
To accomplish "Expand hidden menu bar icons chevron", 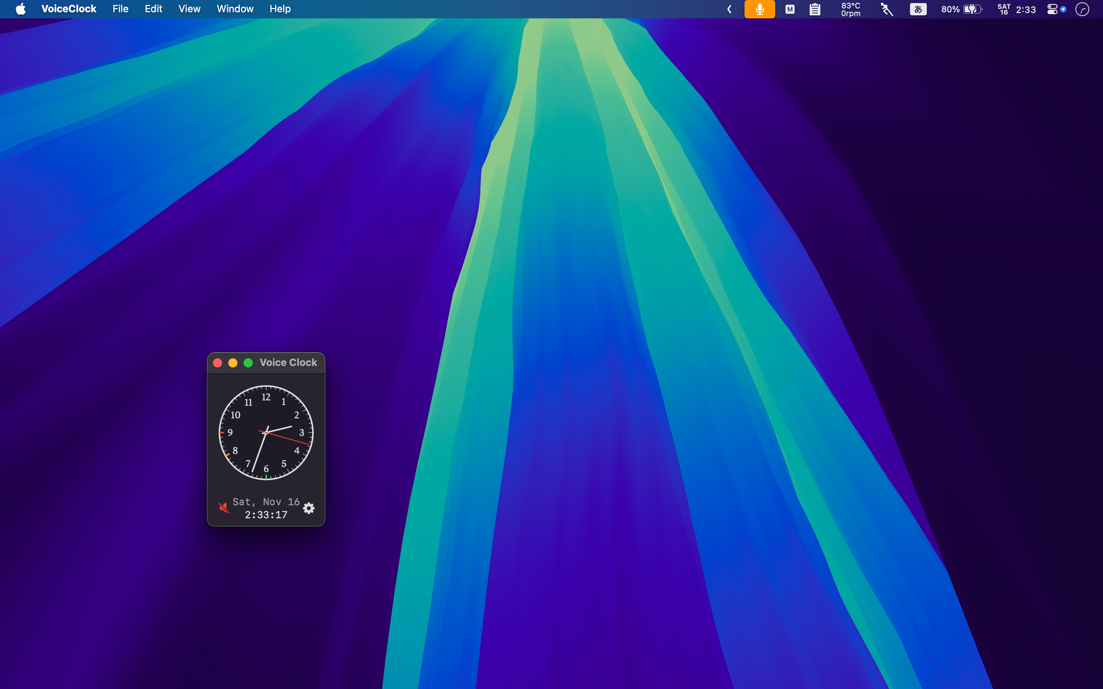I will pos(729,9).
